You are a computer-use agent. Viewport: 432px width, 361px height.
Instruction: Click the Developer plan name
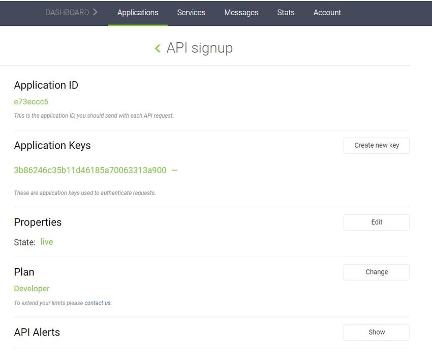[32, 289]
